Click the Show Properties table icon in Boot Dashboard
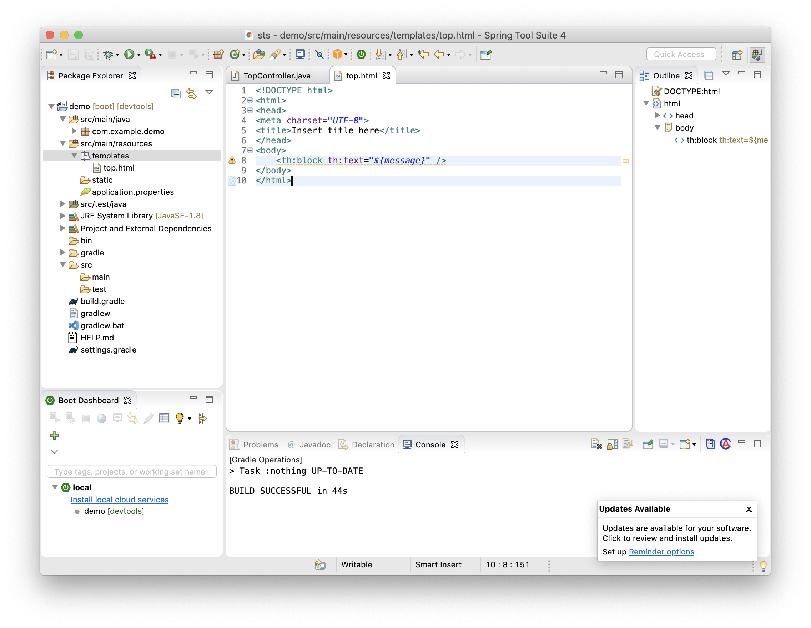 pyautogui.click(x=164, y=418)
